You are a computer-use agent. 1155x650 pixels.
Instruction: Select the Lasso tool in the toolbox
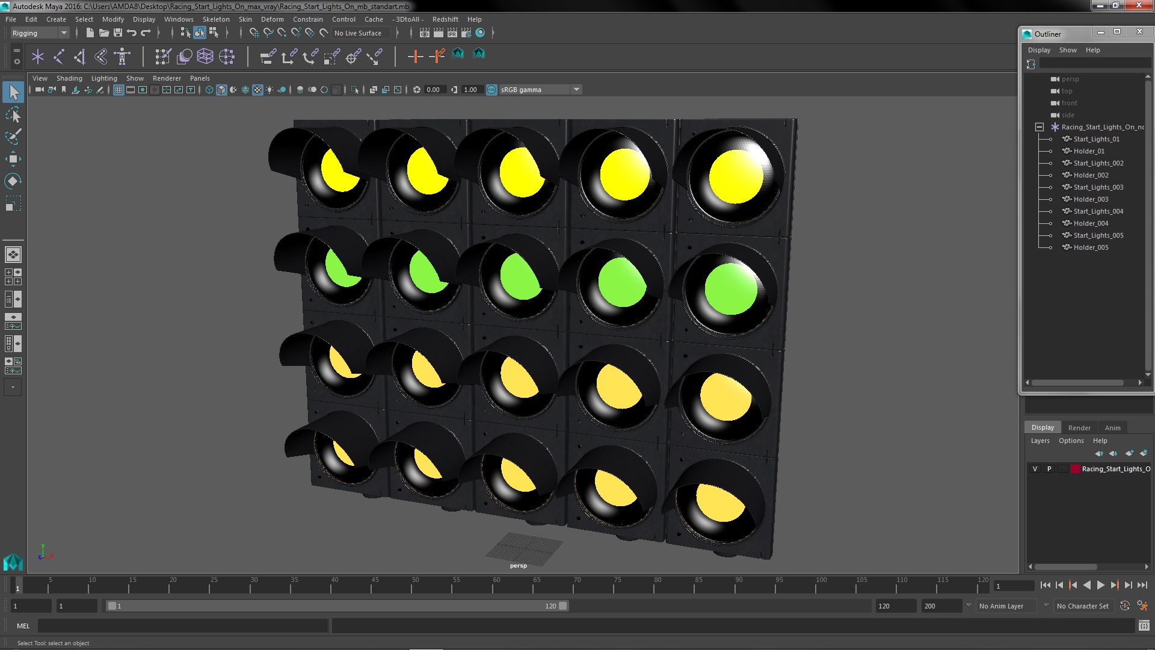(13, 114)
